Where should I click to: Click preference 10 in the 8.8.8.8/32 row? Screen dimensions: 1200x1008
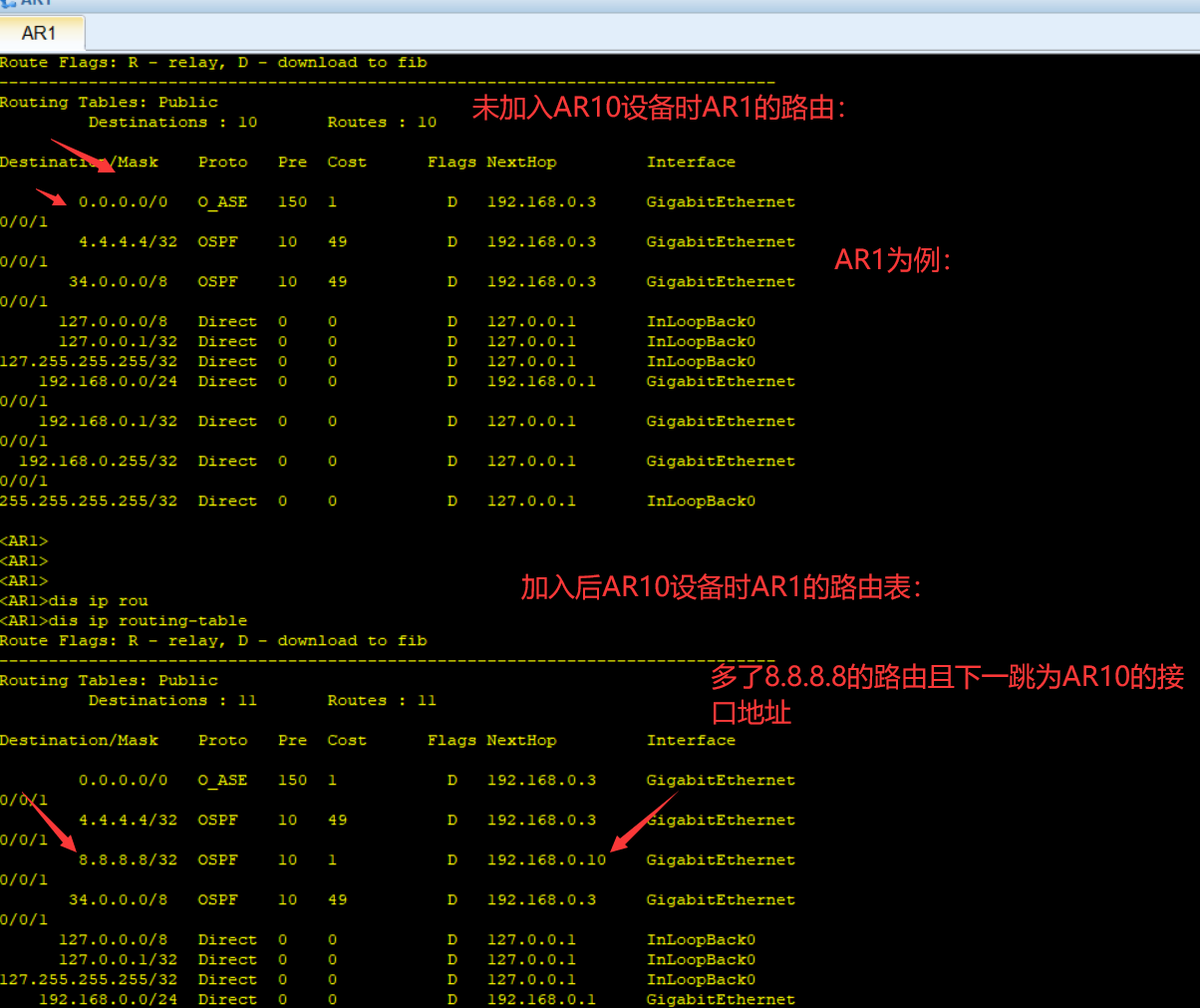pos(287,859)
